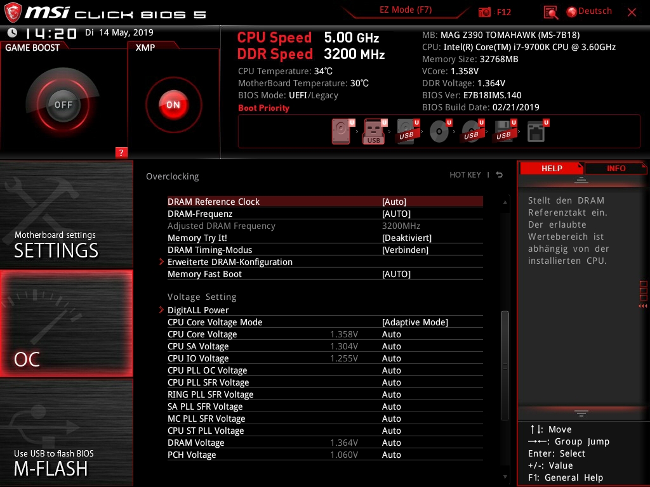Select the hard disk boot priority icon

[341, 131]
